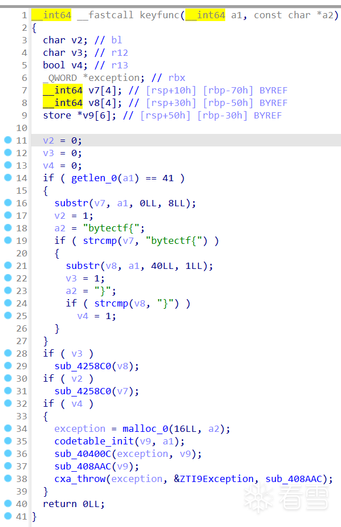Open sub_40400C function
The image size is (341, 527).
click(83, 454)
